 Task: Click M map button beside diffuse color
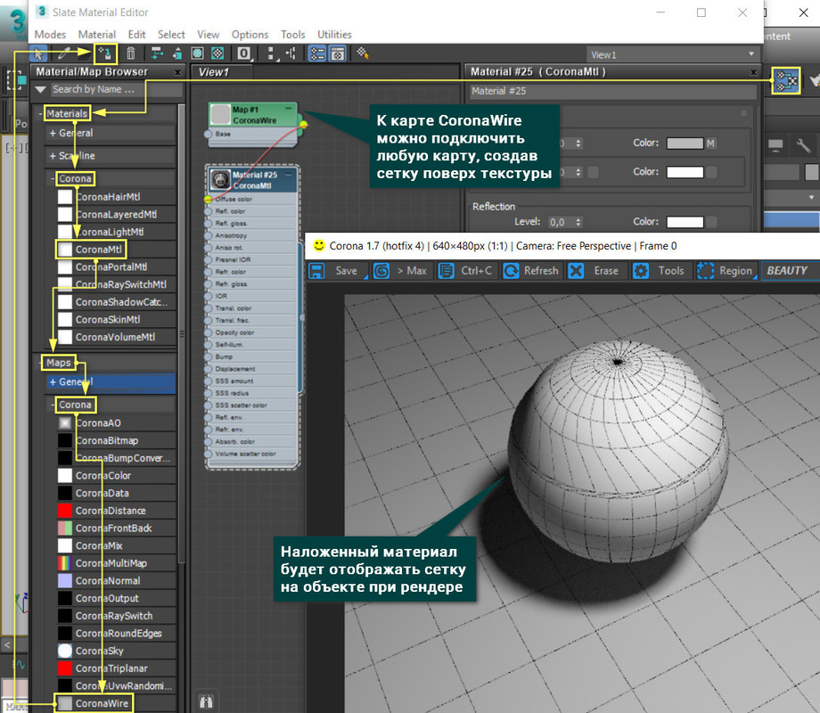pyautogui.click(x=710, y=143)
